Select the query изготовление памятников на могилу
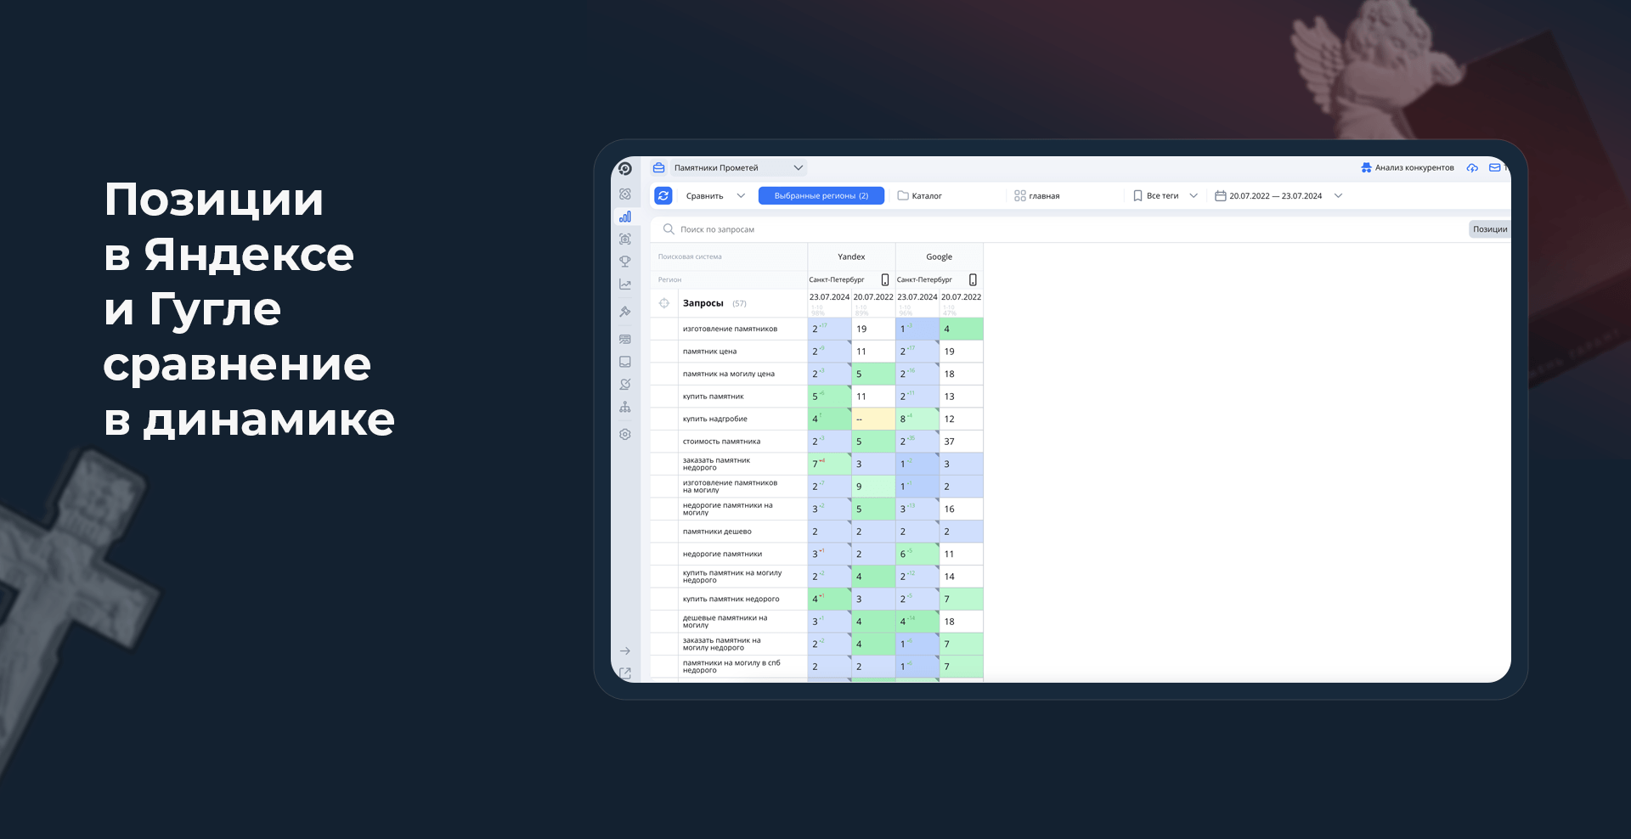Viewport: 1631px width, 839px height. (730, 487)
